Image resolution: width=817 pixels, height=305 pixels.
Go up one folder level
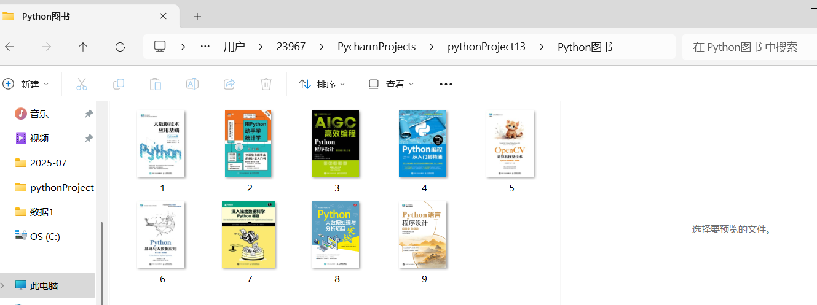[x=83, y=47]
